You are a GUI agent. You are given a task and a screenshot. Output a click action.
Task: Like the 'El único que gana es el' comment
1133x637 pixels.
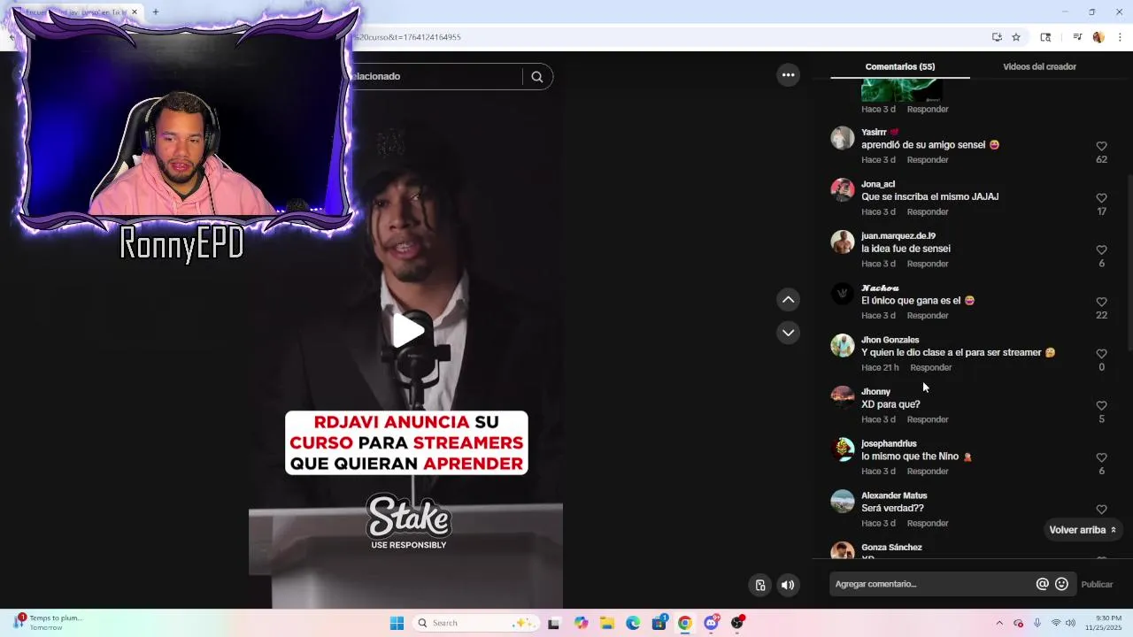coord(1101,302)
